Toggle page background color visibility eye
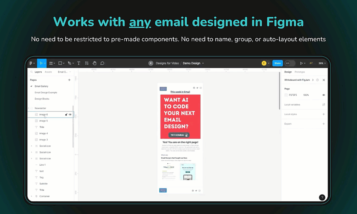This screenshot has height=214, width=357. pos(324,95)
